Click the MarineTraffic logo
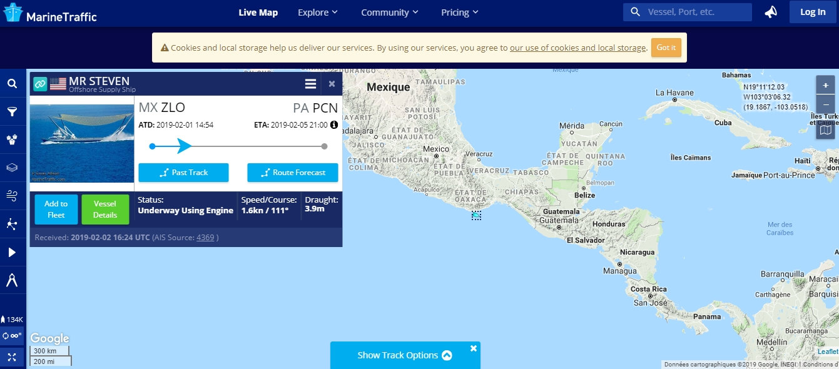Screen dimensions: 839x369 coord(50,14)
